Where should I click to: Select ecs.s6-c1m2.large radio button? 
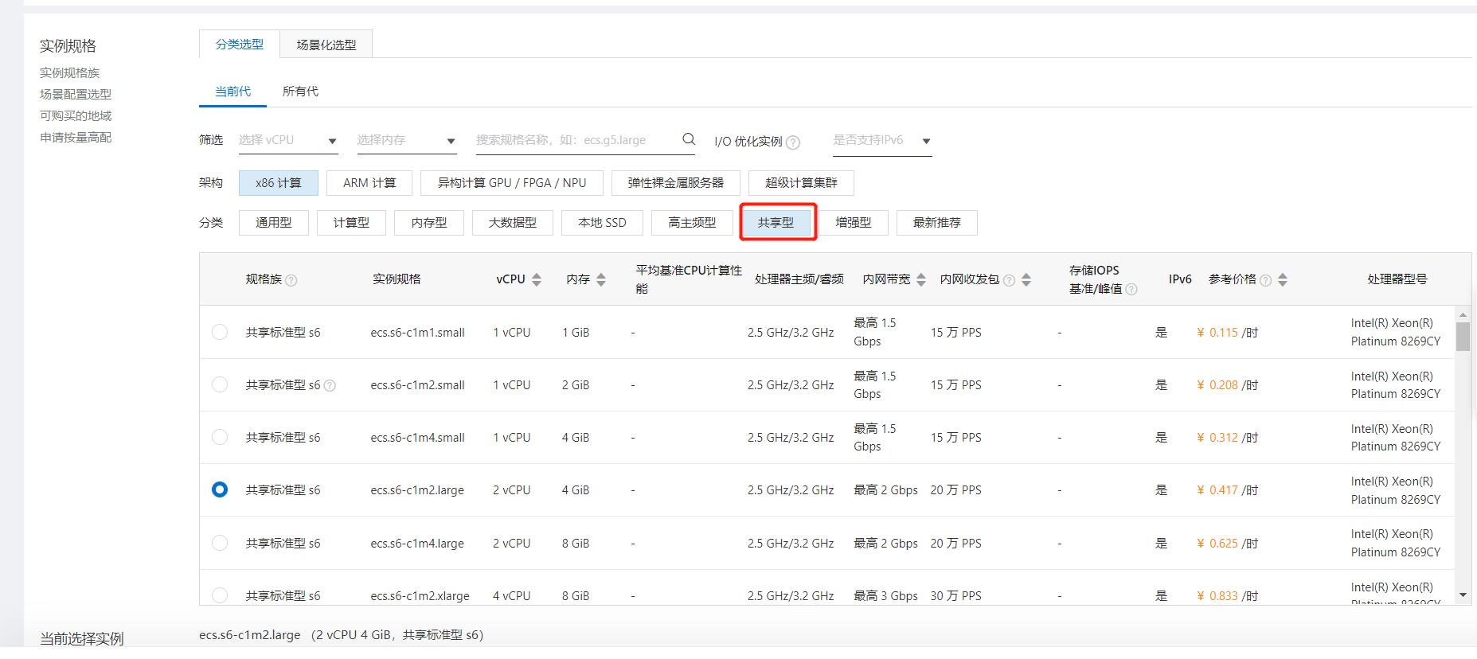[220, 489]
